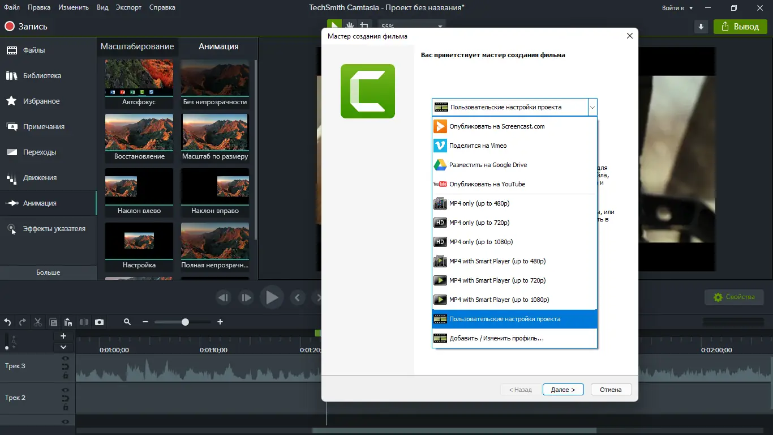Open the Избранное panel
This screenshot has width=773, height=435.
48,101
